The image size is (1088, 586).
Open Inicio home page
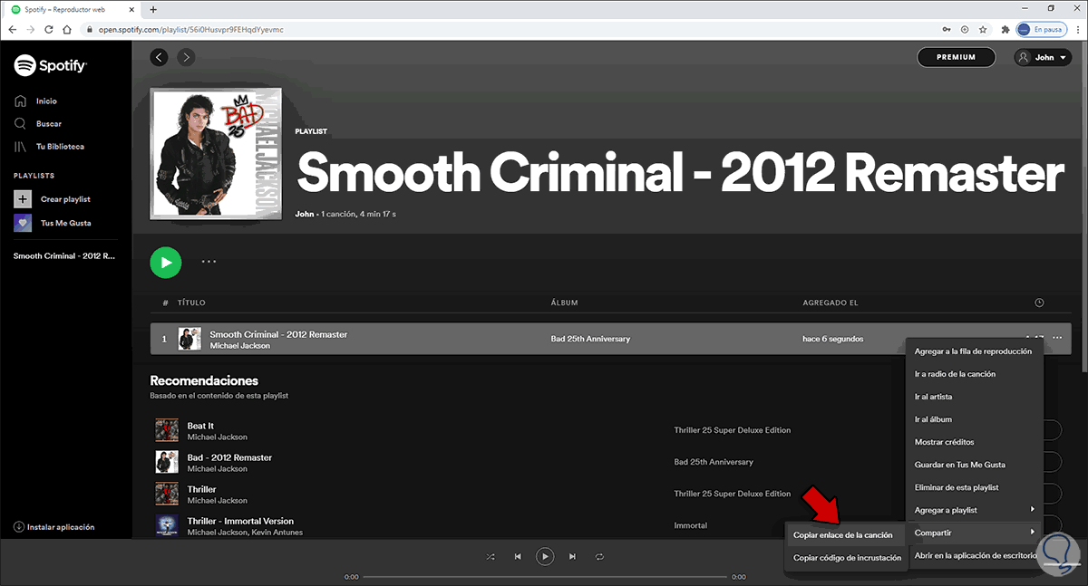[36, 101]
